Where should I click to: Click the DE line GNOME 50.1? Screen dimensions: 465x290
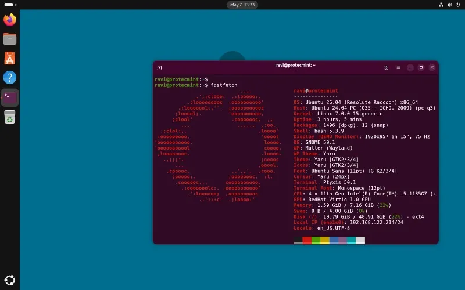click(314, 142)
